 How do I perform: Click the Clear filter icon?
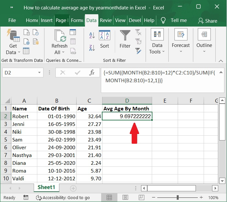click(x=138, y=32)
